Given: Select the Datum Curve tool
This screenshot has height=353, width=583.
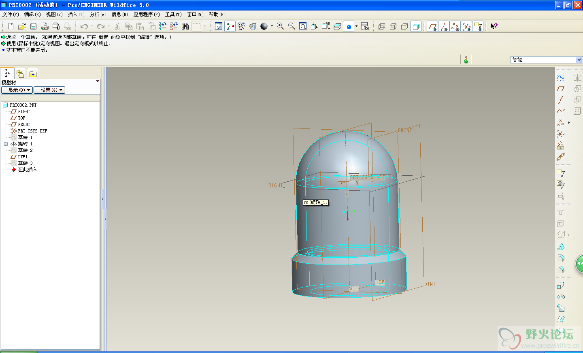Looking at the screenshot, I should coord(560,111).
